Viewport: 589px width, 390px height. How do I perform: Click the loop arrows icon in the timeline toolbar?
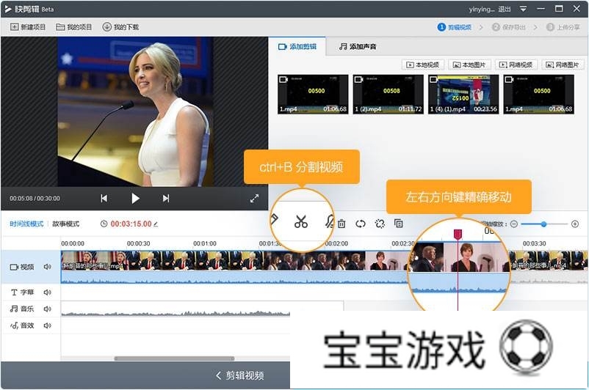(x=361, y=224)
